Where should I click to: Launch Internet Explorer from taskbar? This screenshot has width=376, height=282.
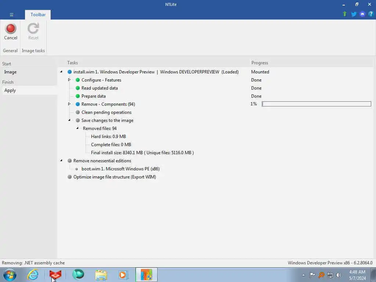click(33, 275)
